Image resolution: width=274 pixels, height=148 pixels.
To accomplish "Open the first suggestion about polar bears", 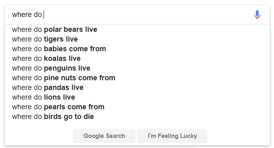I will coord(137,29).
